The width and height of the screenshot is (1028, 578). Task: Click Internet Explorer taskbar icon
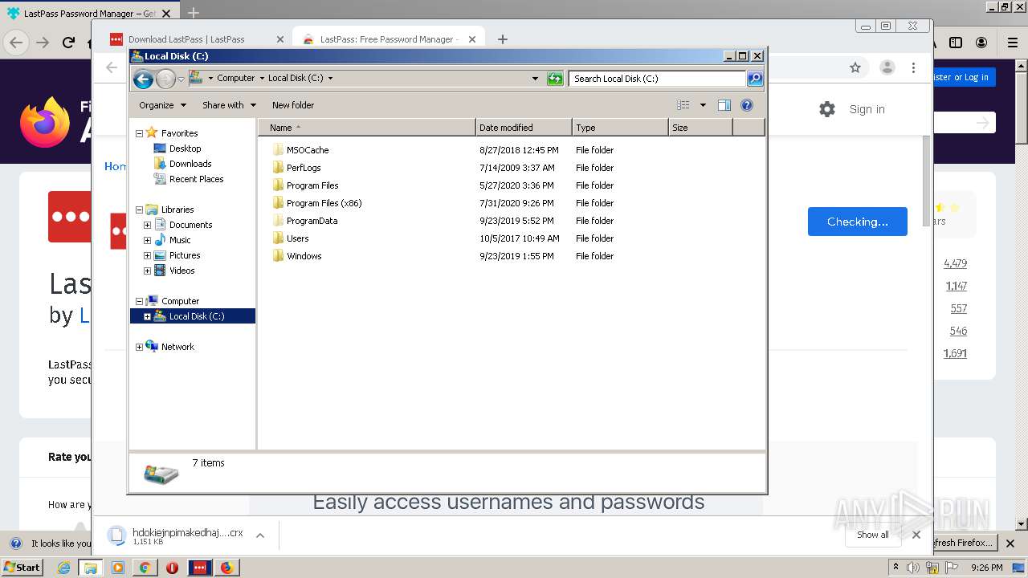click(63, 568)
